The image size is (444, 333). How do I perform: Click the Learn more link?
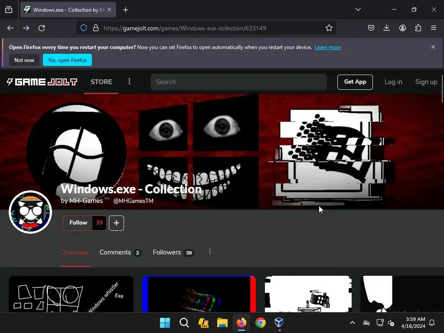point(328,47)
